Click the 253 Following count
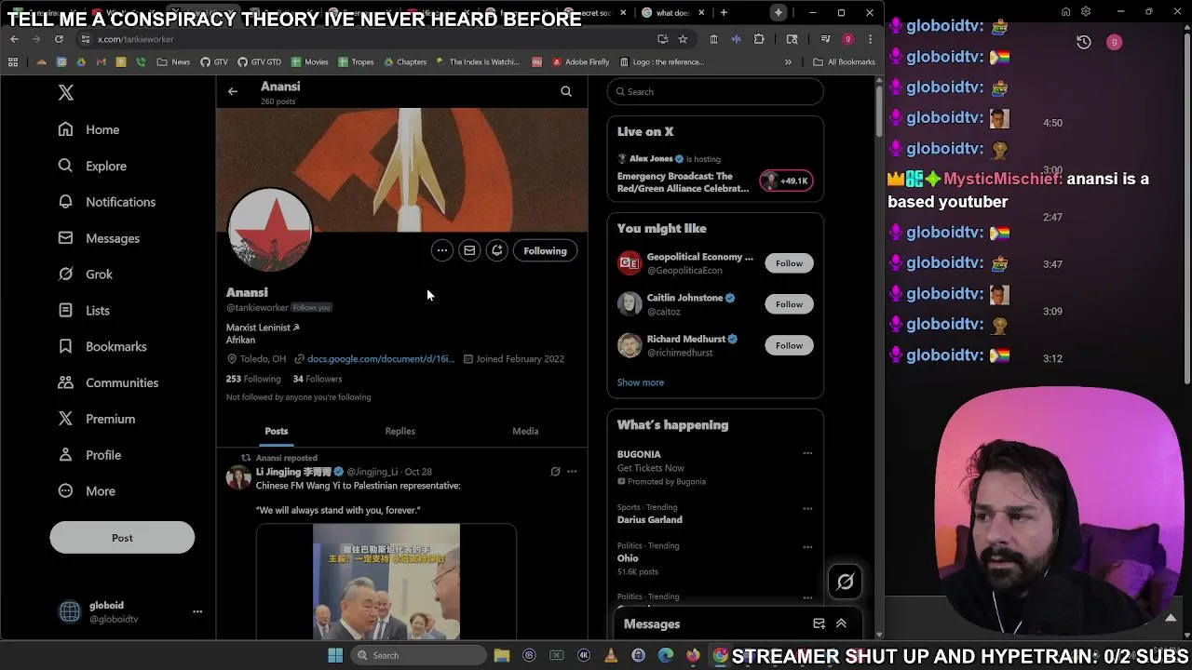Viewport: 1192px width, 670px height. pyautogui.click(x=253, y=379)
